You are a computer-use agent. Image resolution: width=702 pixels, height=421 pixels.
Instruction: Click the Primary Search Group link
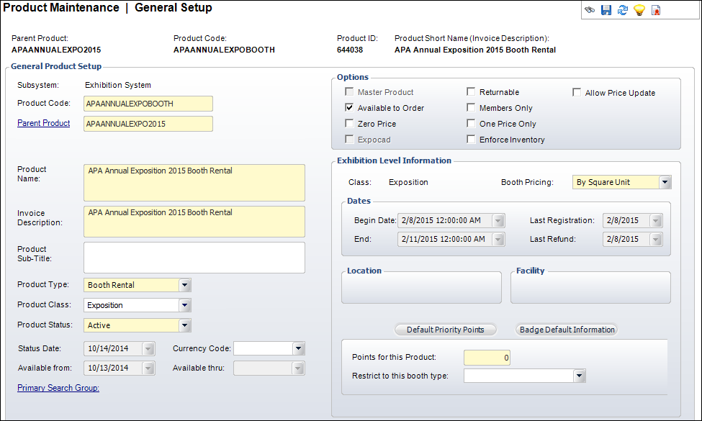tap(58, 388)
